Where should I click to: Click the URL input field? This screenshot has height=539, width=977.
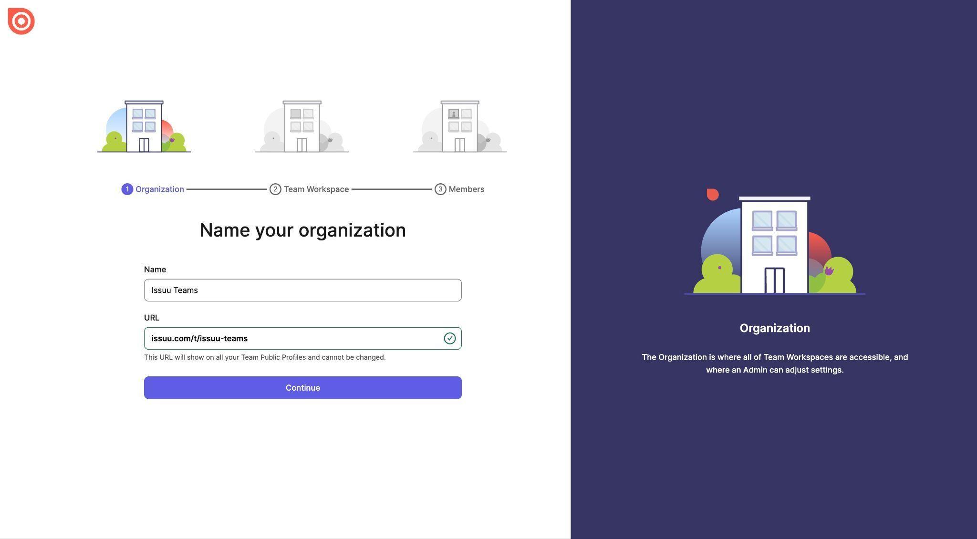[x=303, y=338]
